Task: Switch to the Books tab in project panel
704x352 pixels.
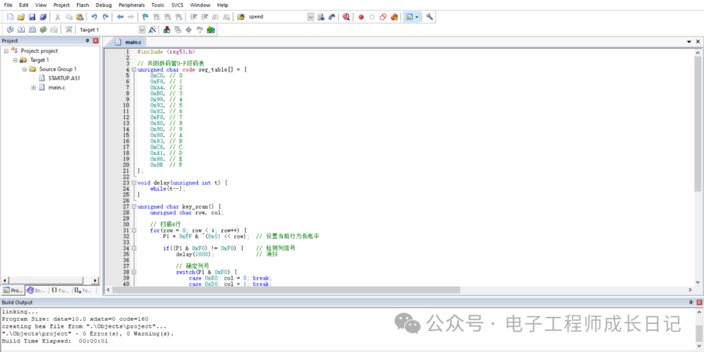Action: point(37,291)
